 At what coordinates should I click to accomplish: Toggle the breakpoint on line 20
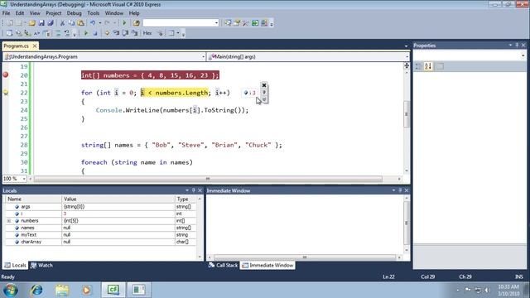pyautogui.click(x=6, y=74)
